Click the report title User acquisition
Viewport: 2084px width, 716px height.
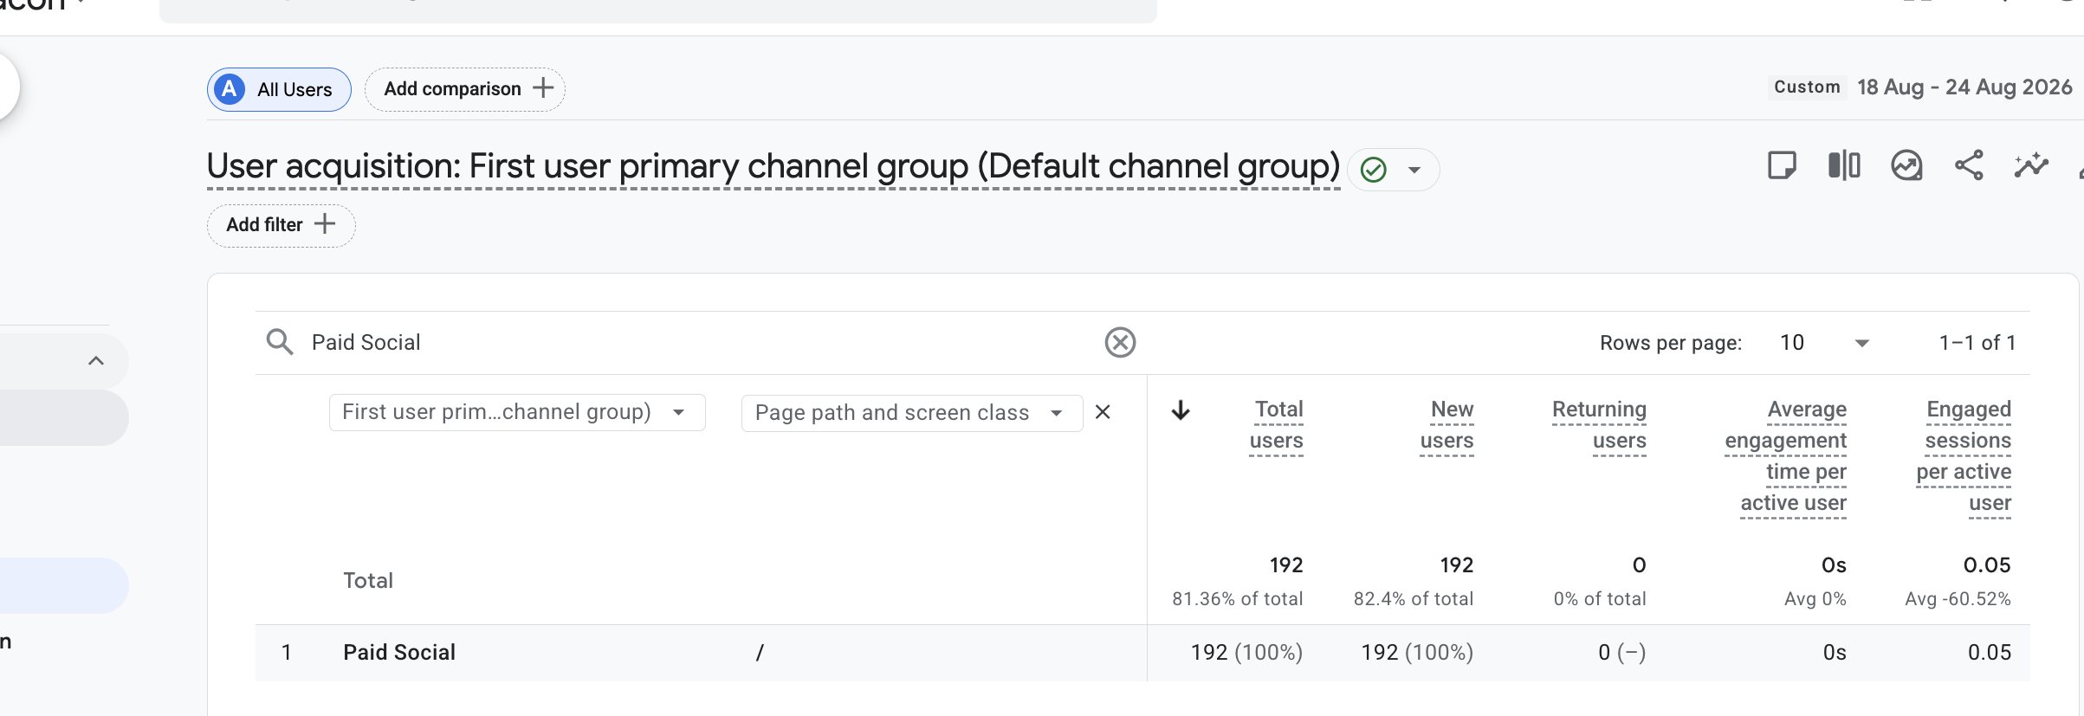coord(773,166)
